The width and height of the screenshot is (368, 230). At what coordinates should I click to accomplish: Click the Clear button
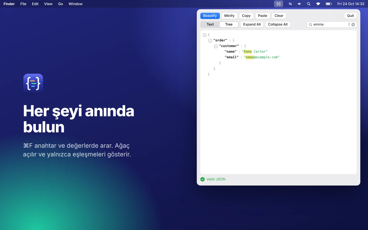click(279, 16)
